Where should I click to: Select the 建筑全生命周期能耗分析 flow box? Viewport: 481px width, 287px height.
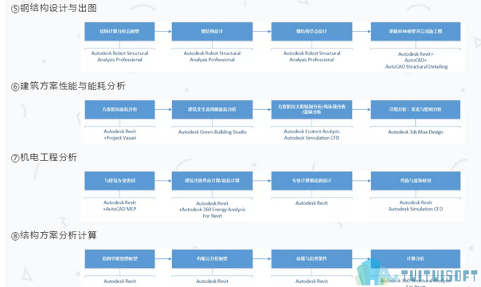[x=212, y=109]
